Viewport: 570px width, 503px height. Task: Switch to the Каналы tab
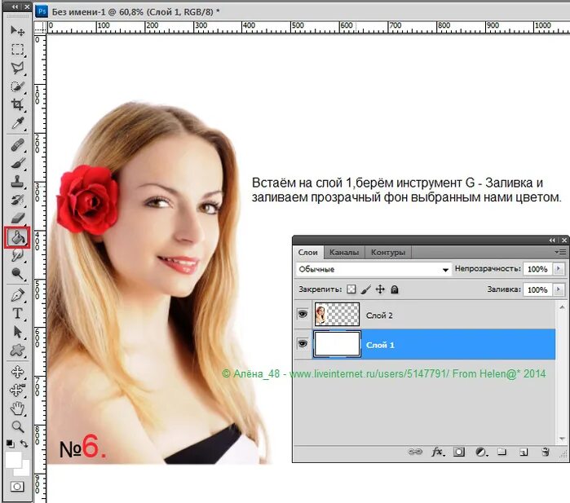(344, 252)
